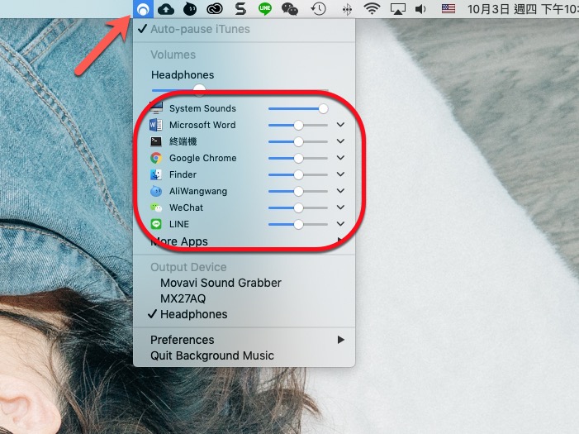
Task: Select MX27AQ output device
Action: [x=183, y=298]
